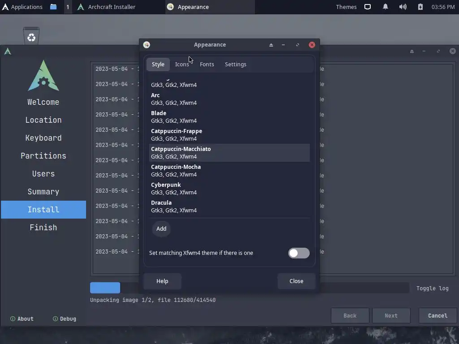Screen dimensions: 459x344
Task: Switch to the Icons tab
Action: (182, 64)
